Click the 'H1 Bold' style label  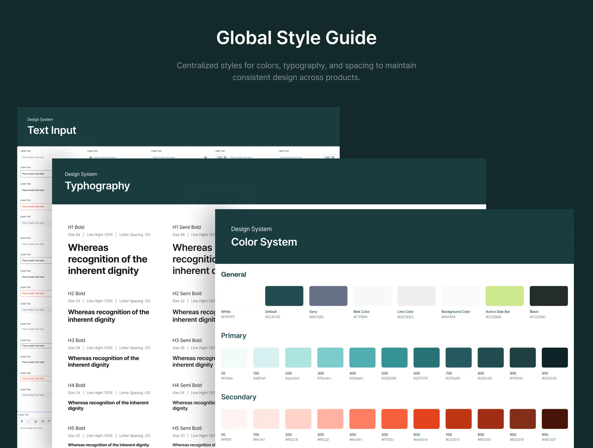click(x=76, y=227)
